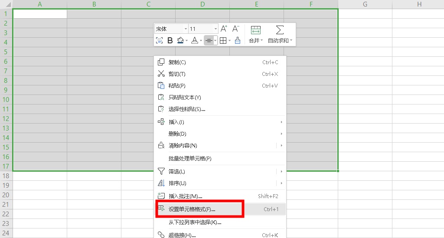
Task: Expand submenu arrow next to 排序
Action: click(x=281, y=183)
